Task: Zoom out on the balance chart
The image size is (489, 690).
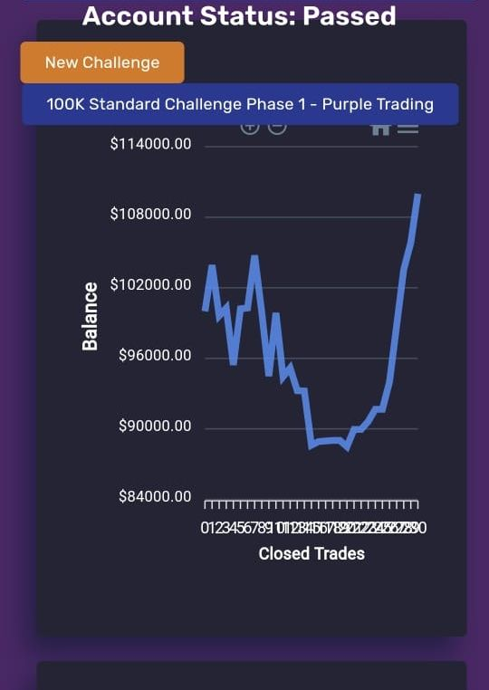Action: click(277, 129)
